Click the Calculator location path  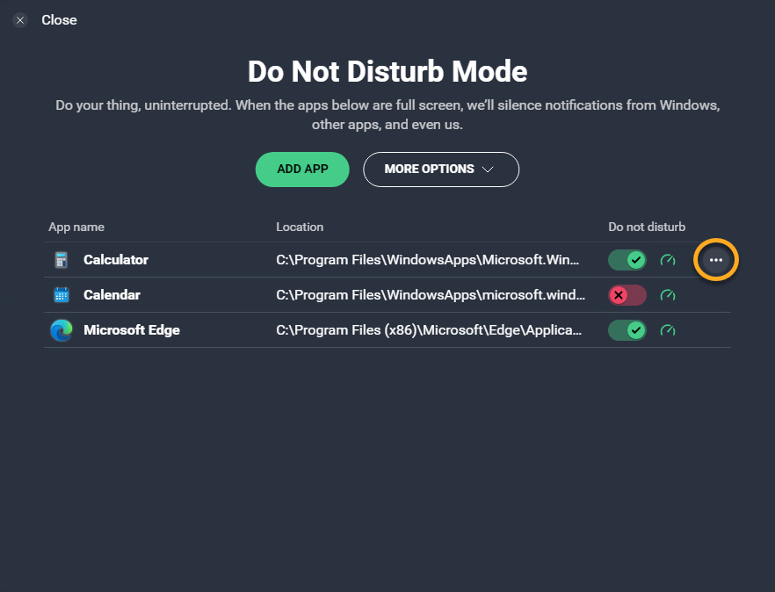coord(428,260)
